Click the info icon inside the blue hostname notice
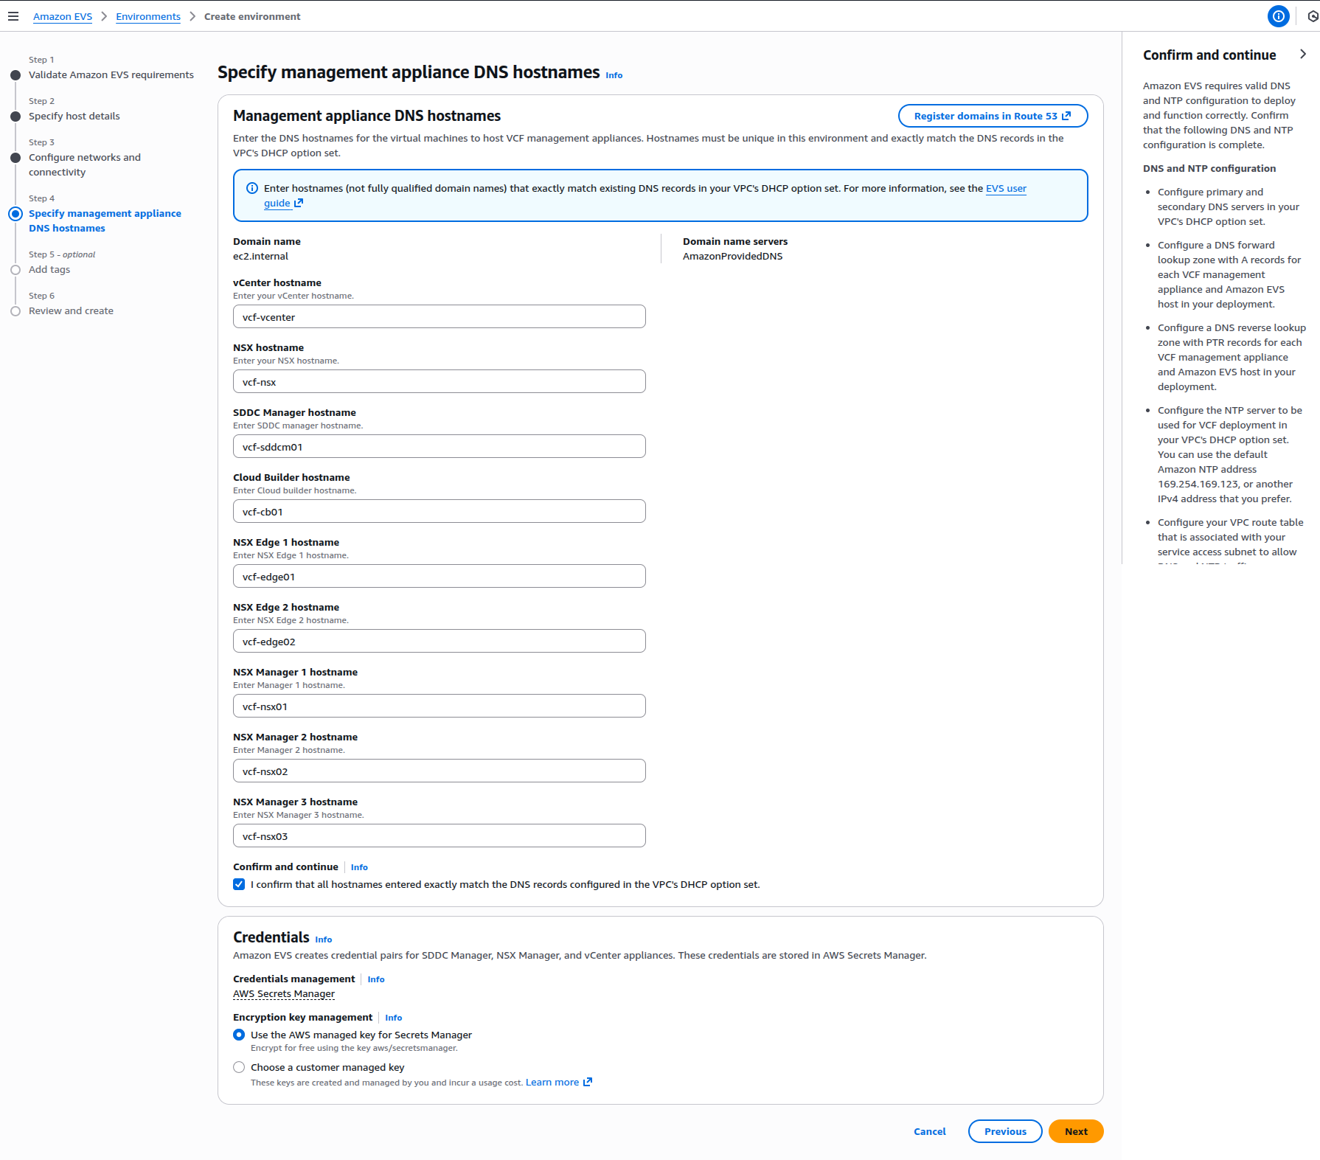 tap(251, 187)
